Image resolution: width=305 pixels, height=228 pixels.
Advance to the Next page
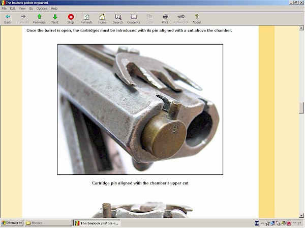(x=55, y=19)
